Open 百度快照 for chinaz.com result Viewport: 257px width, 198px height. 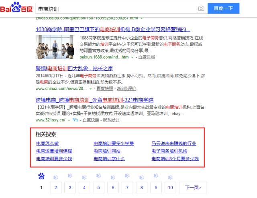[x=105, y=88]
